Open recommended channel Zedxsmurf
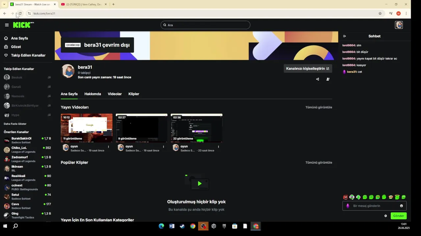 [27, 159]
